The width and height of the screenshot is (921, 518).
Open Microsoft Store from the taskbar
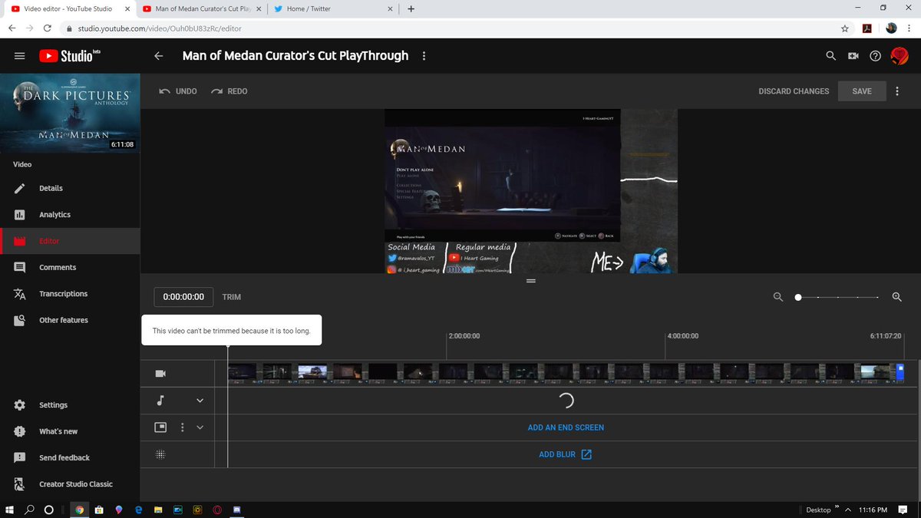tap(99, 510)
